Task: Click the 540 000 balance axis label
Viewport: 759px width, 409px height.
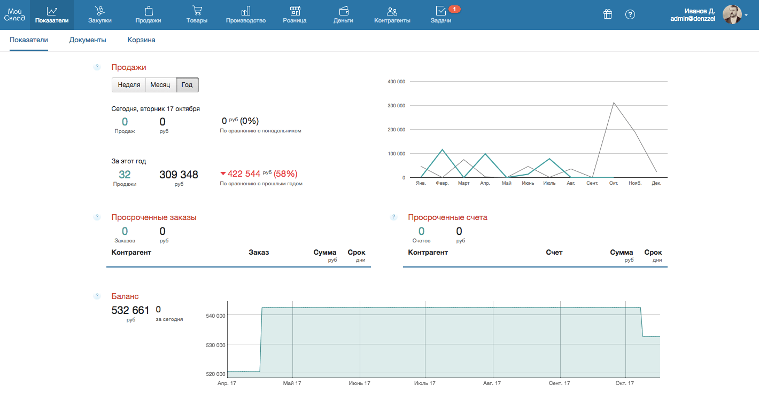Action: click(215, 316)
